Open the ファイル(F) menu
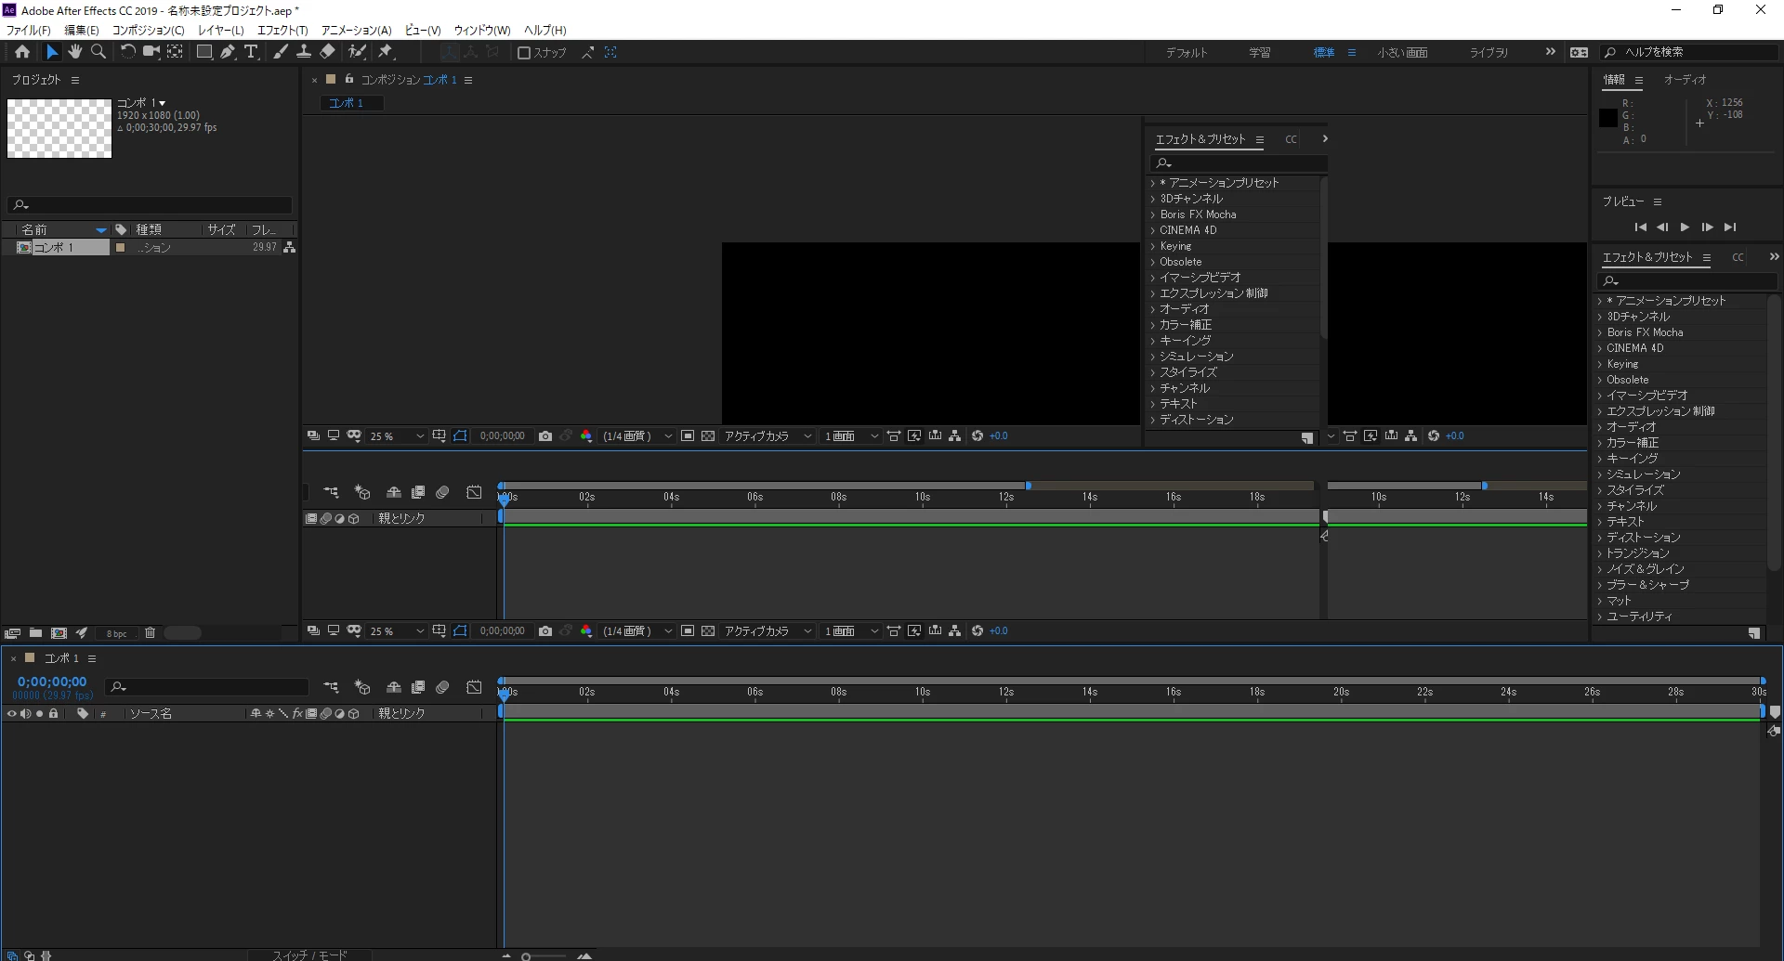1784x961 pixels. (29, 31)
